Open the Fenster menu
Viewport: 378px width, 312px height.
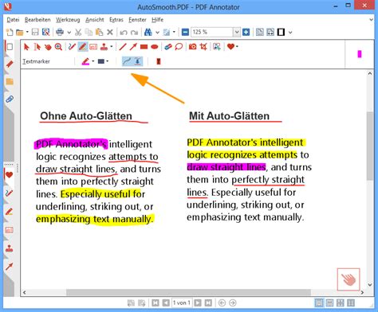[x=137, y=20]
